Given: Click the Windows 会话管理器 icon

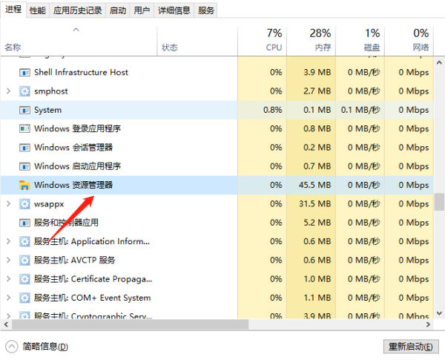Looking at the screenshot, I should [24, 147].
